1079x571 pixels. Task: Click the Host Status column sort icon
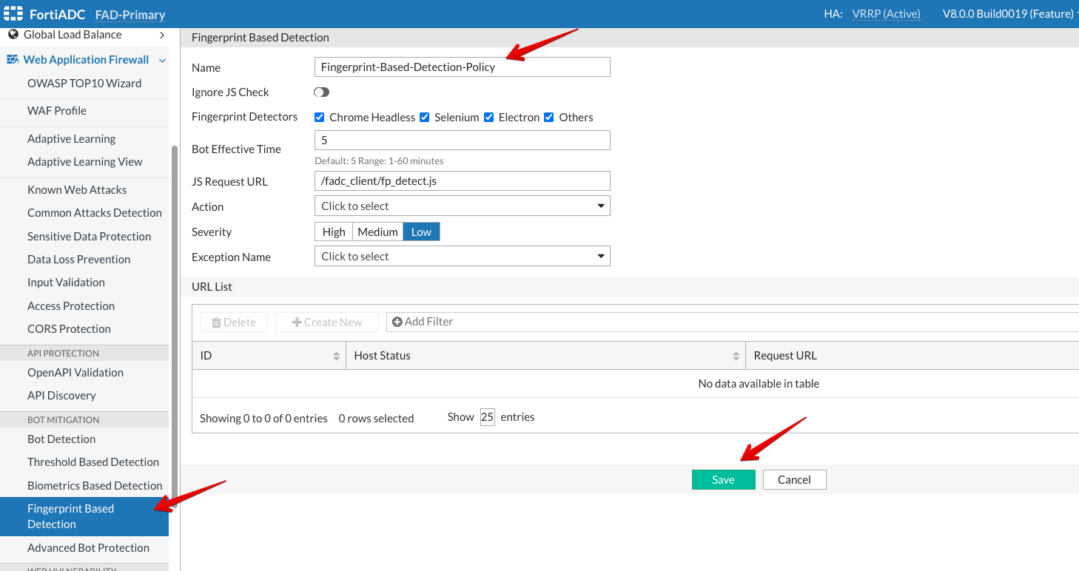point(736,356)
